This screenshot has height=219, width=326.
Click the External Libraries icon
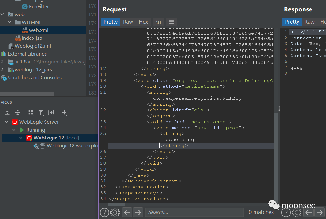(3, 54)
